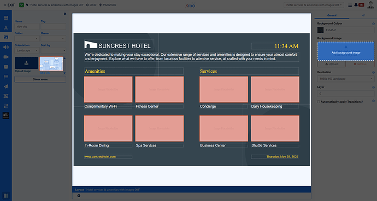Open the text elements tool in sidebar
377x201 pixels.
click(x=6, y=28)
